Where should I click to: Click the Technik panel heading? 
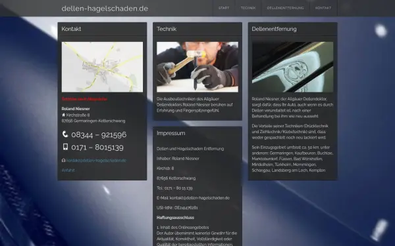[167, 29]
